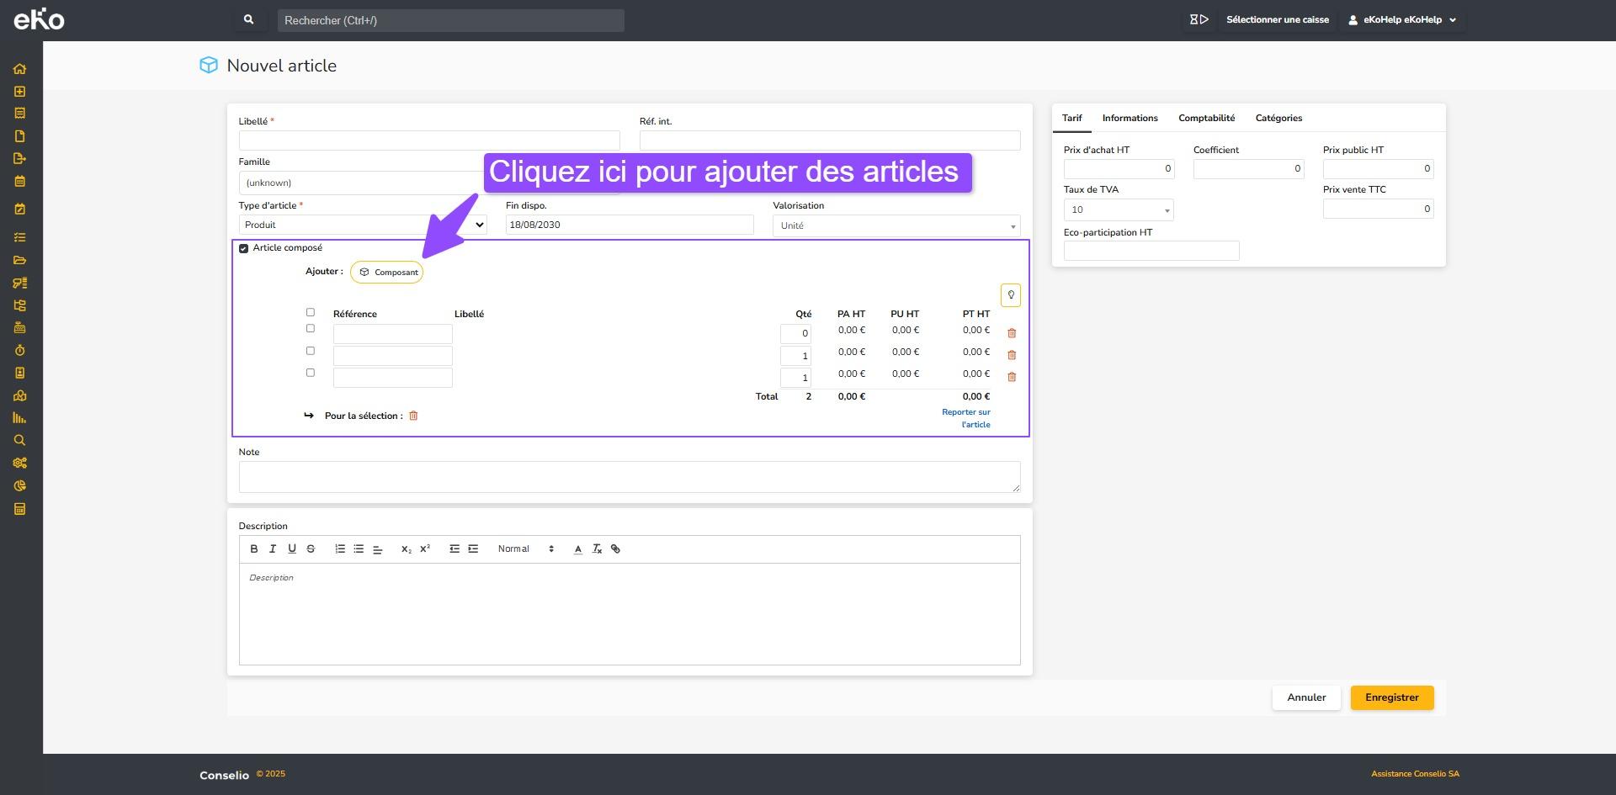The image size is (1616, 795).
Task: Click the Enregistrer button
Action: point(1391,697)
